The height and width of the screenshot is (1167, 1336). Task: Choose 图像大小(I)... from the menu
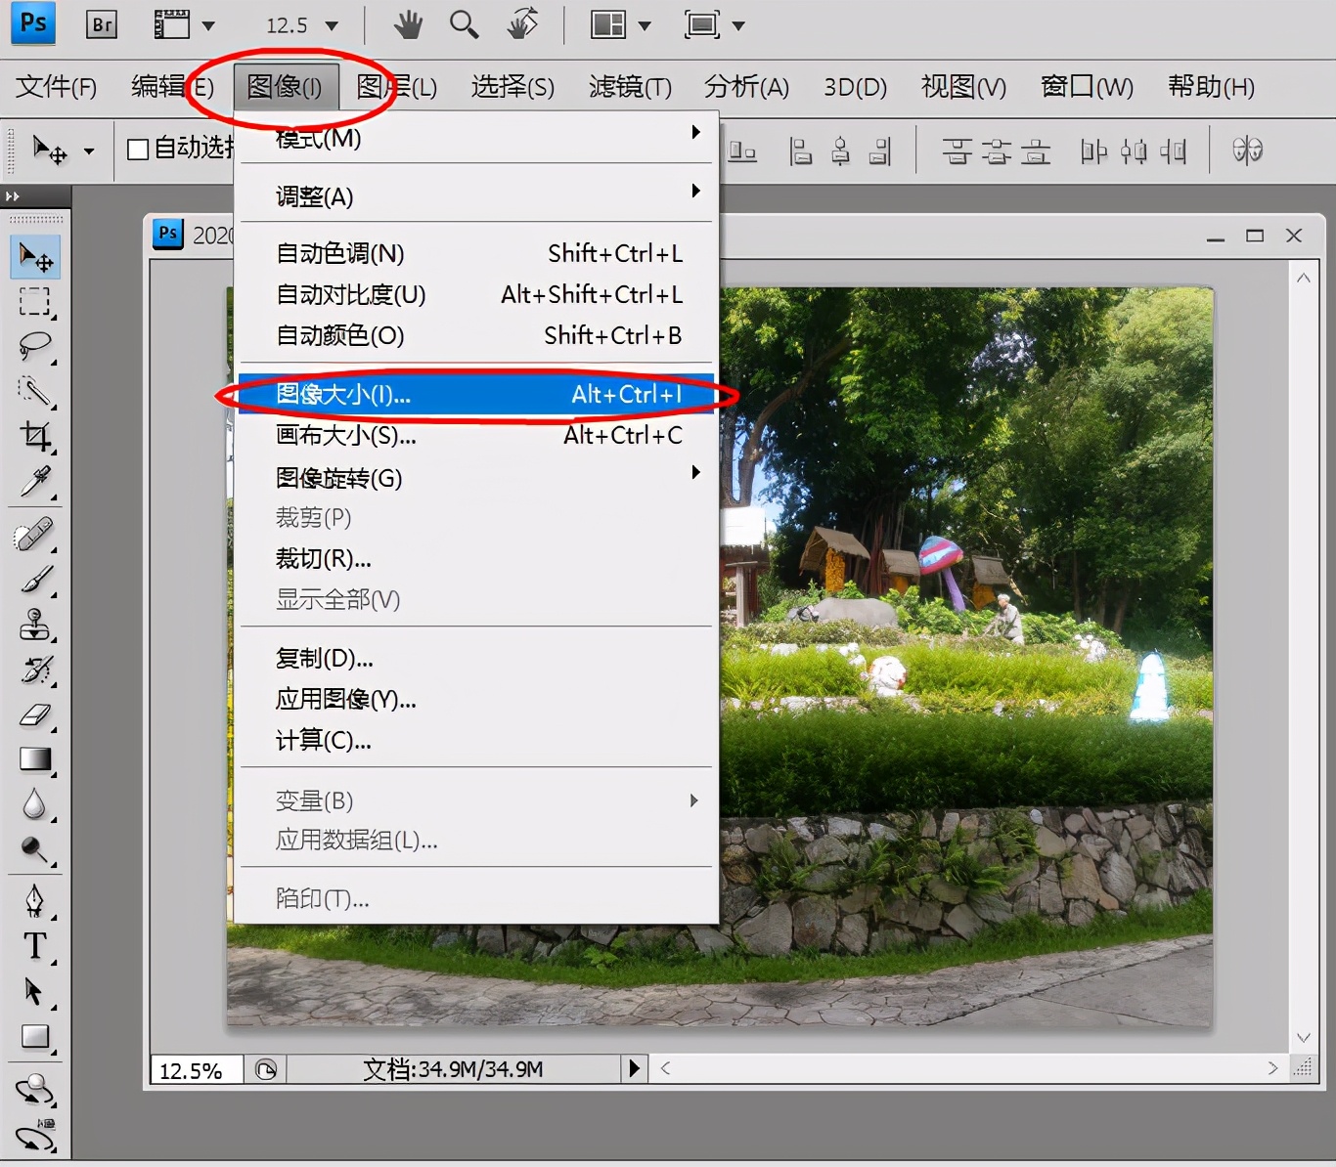pos(476,394)
